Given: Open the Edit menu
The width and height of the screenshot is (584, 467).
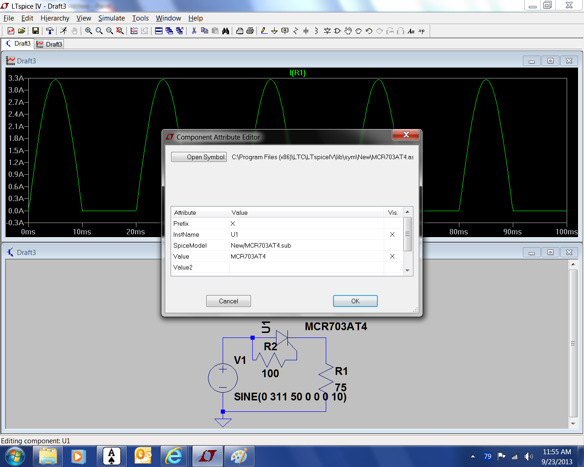Looking at the screenshot, I should pyautogui.click(x=27, y=18).
